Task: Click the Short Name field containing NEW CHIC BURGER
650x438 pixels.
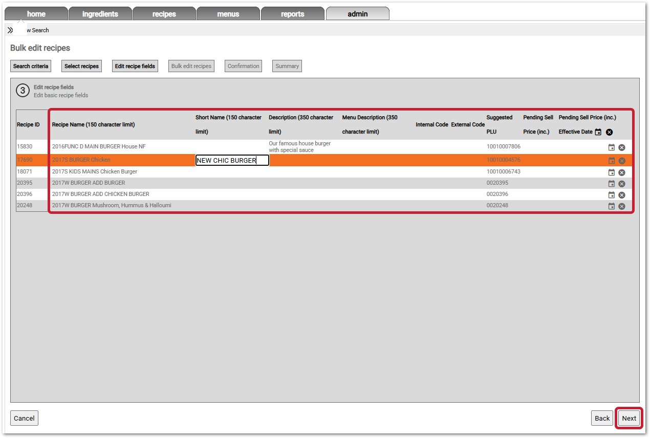Action: (232, 160)
